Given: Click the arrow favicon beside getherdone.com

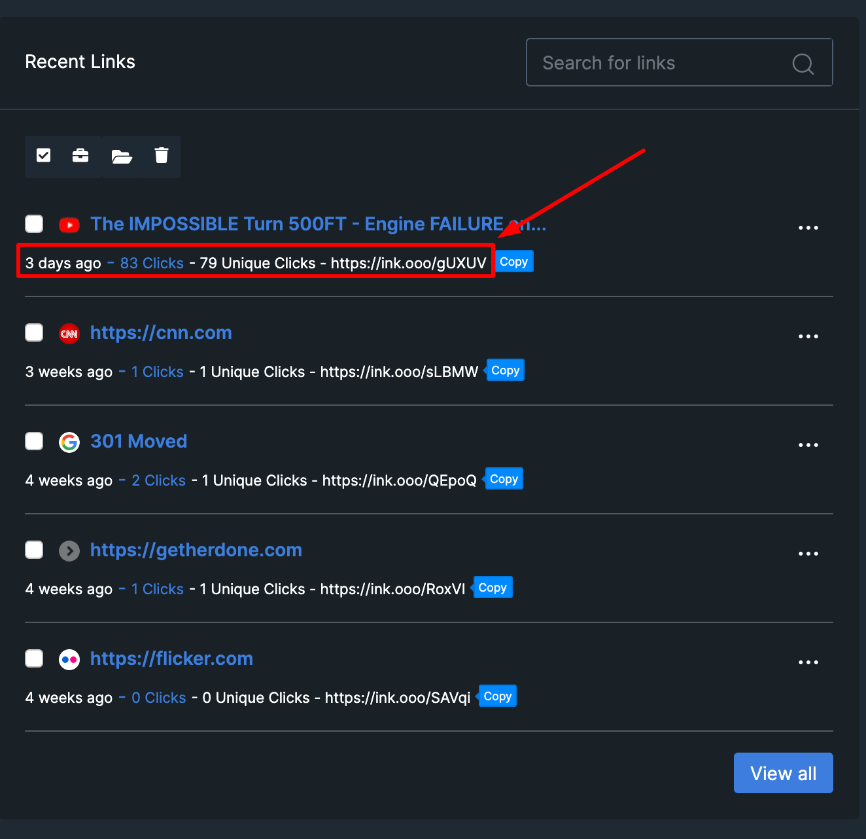Looking at the screenshot, I should pos(69,551).
